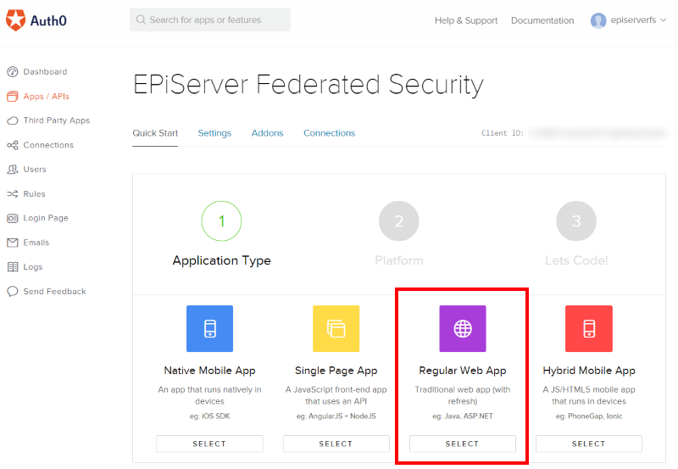Click SELECT under Regular Web App
678x469 pixels.
[463, 444]
